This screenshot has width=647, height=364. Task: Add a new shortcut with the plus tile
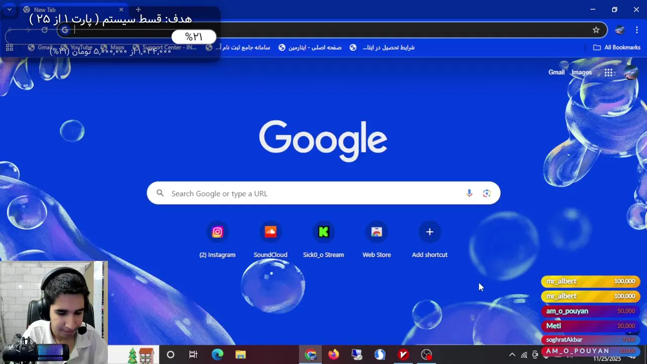[x=430, y=240]
